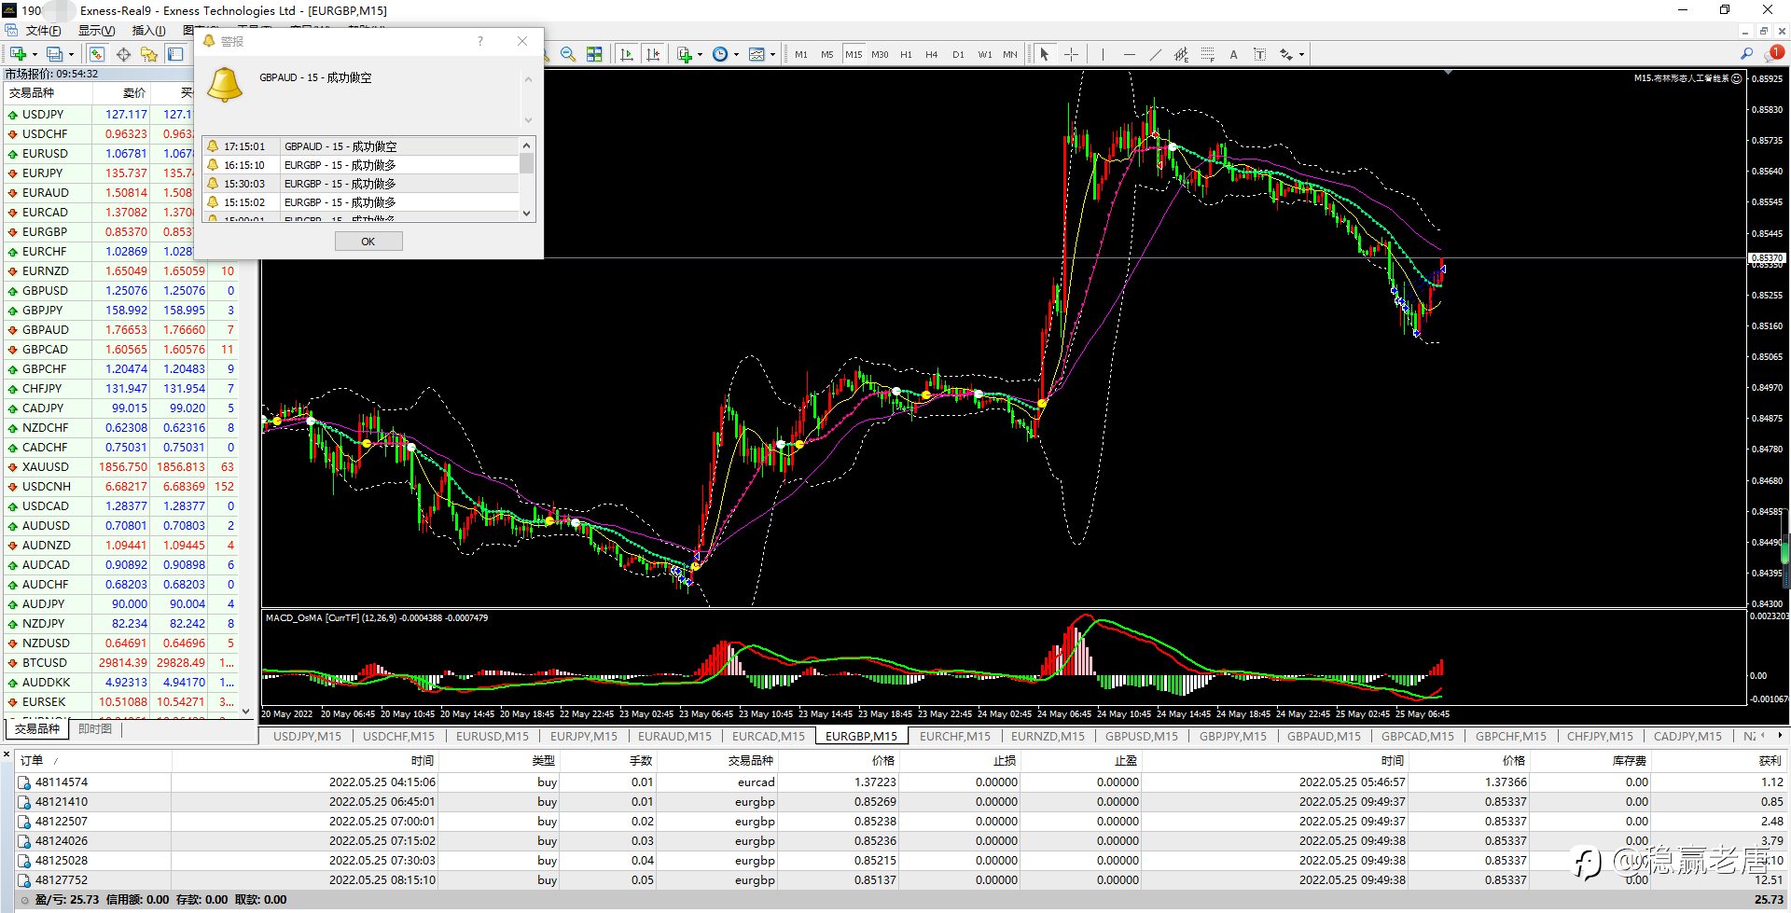Select the Fibonacci retracement tool

[1208, 54]
